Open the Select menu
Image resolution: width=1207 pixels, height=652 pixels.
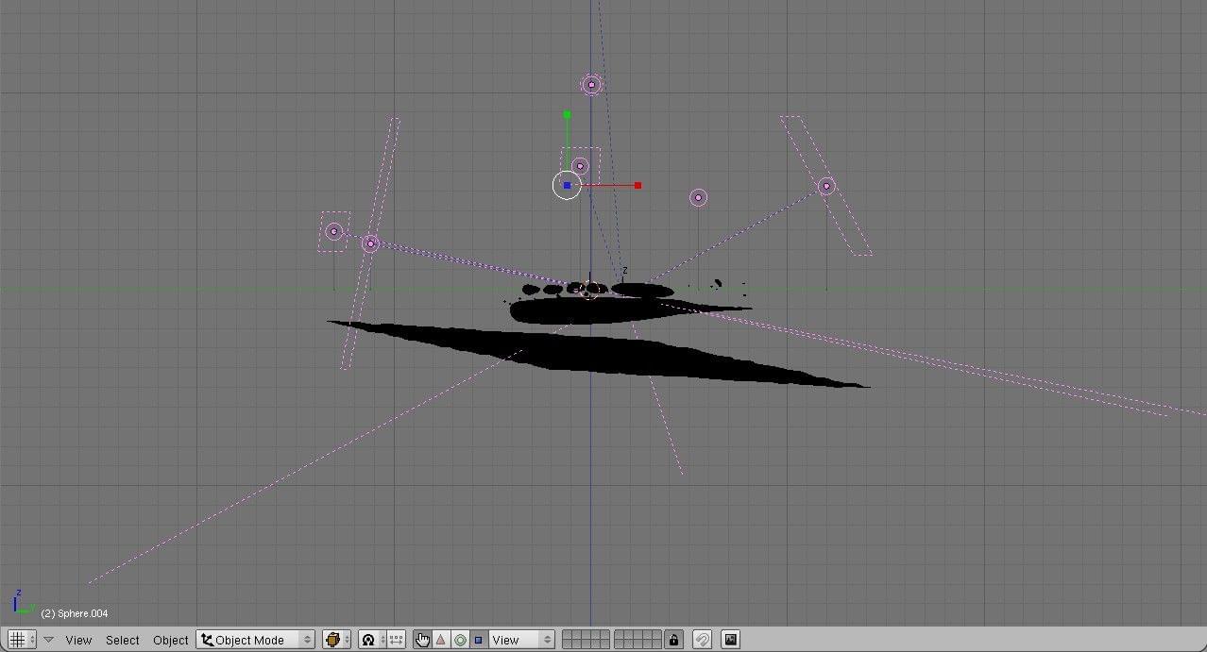123,640
